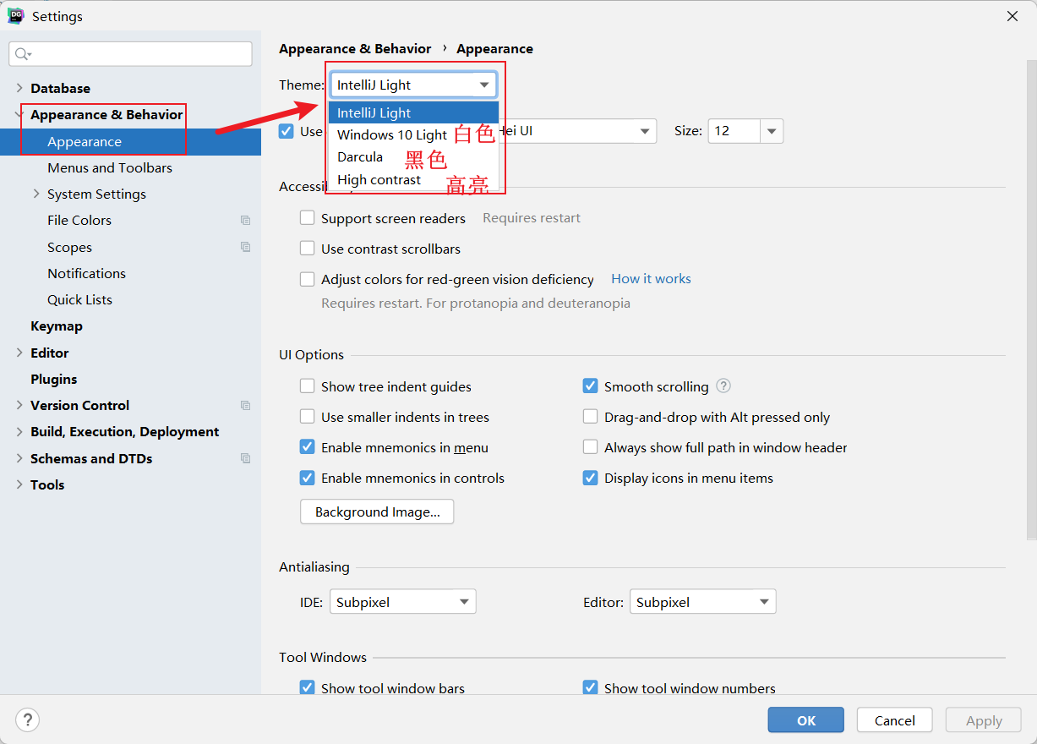
Task: Open Scopes settings page
Action: pyautogui.click(x=69, y=247)
